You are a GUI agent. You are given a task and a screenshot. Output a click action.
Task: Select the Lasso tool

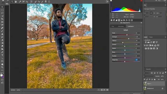point(2,13)
